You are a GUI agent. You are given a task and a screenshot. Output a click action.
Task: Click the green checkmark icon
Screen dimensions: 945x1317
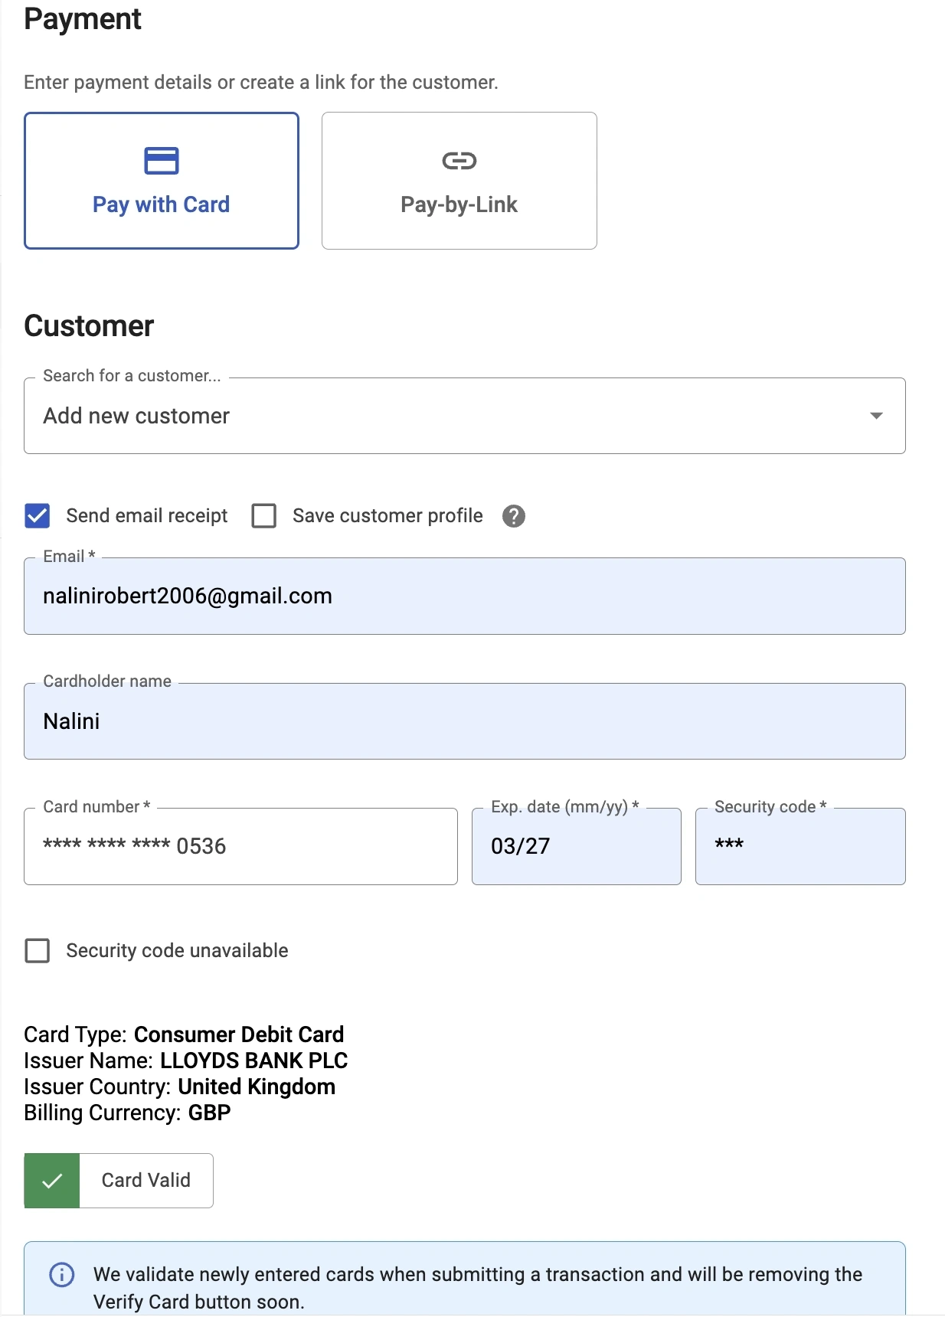point(52,1181)
